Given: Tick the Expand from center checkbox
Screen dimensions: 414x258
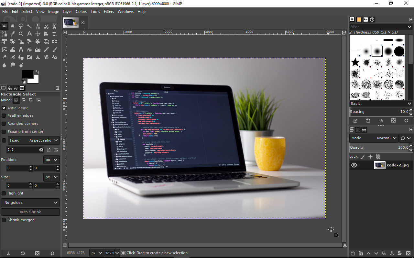Looking at the screenshot, I should point(4,132).
